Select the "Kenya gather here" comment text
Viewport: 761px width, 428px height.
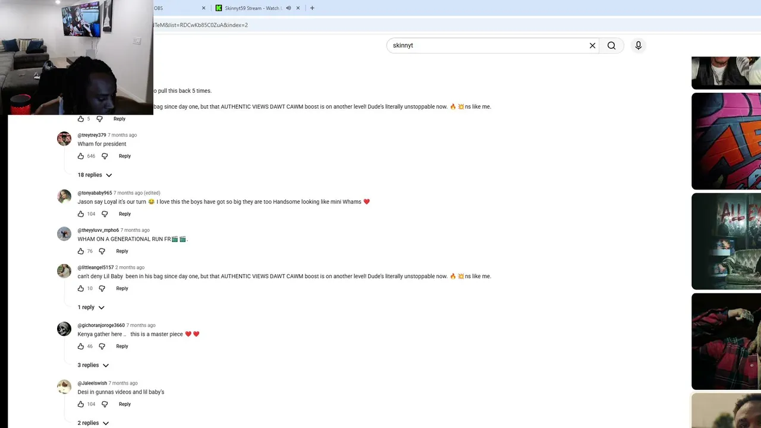138,334
